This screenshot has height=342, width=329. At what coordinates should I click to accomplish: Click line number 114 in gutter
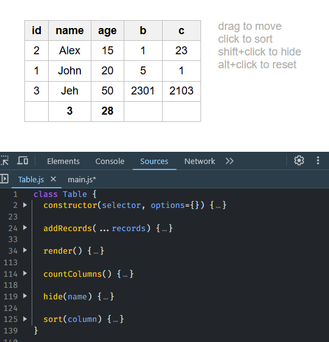coord(11,274)
